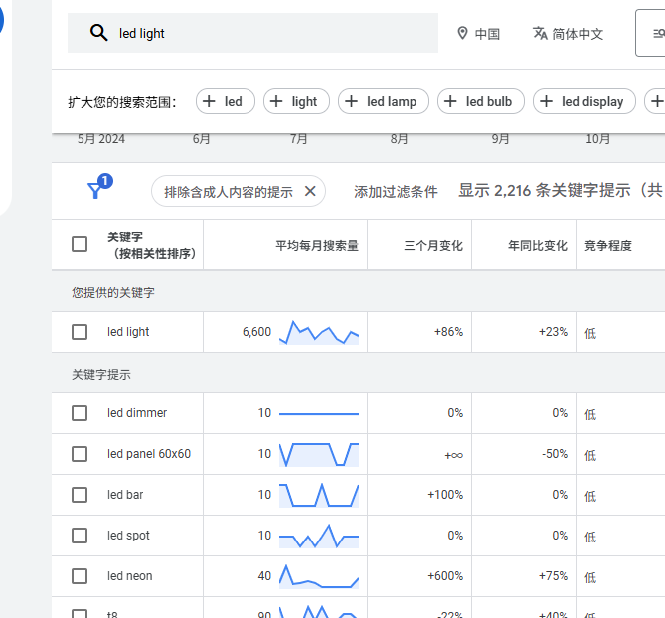Screen dimensions: 665x618
Task: Click the 您提供的关键字 section header
Action: pos(112,292)
